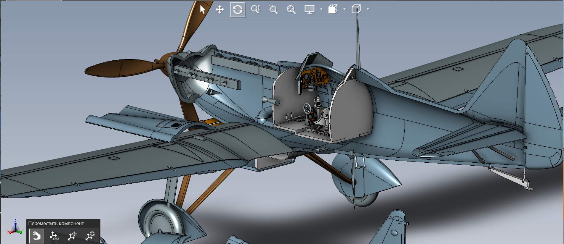Open the monitor display dropdown arrow
564x244 pixels.
tap(321, 9)
